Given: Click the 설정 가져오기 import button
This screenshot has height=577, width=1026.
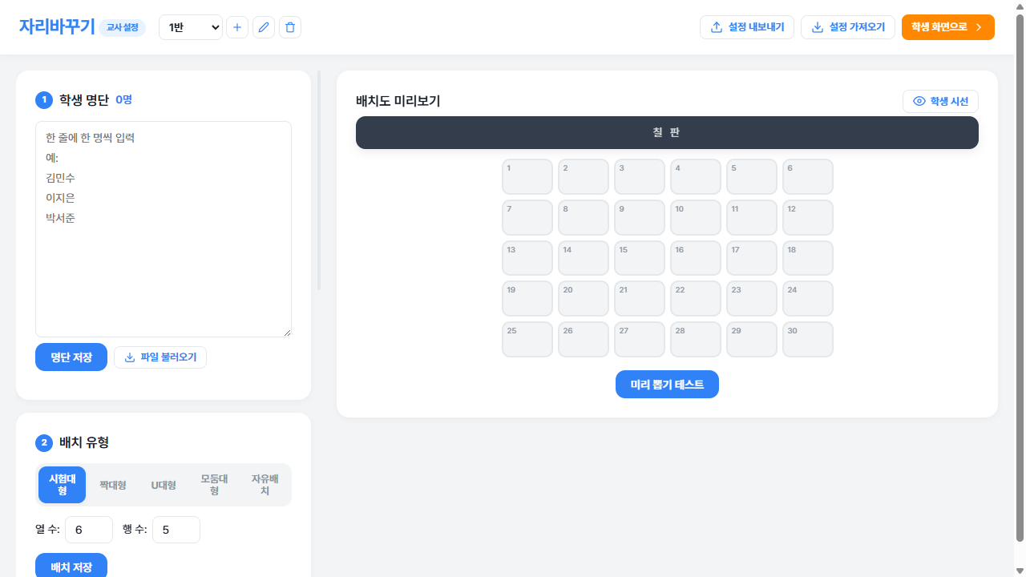Looking at the screenshot, I should pos(847,27).
